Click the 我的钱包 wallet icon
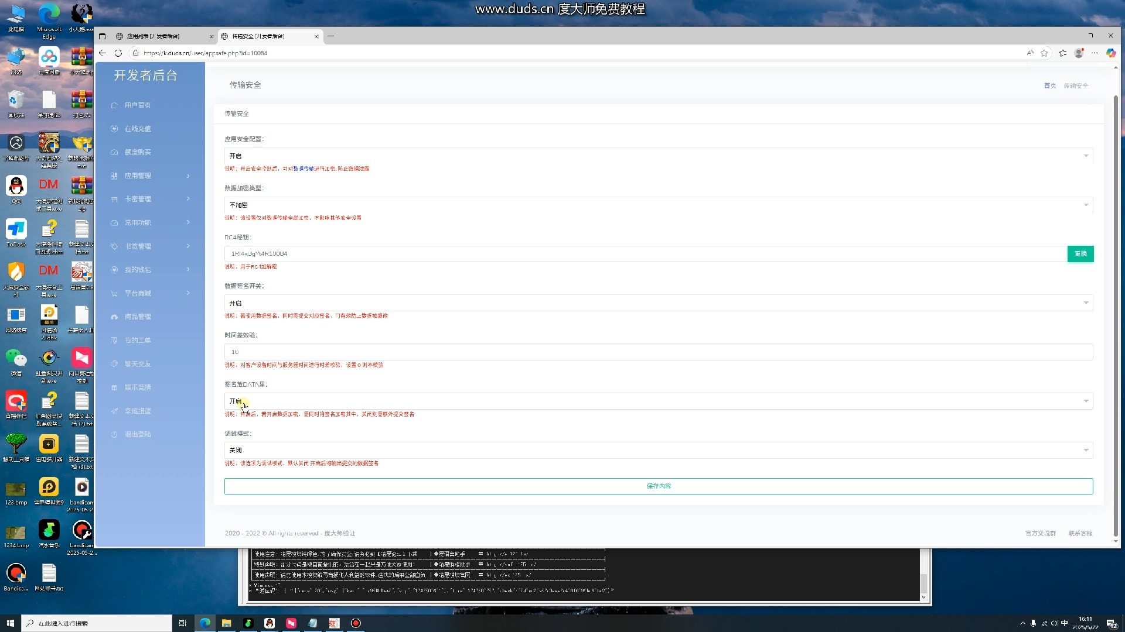This screenshot has height=632, width=1125. pos(114,270)
